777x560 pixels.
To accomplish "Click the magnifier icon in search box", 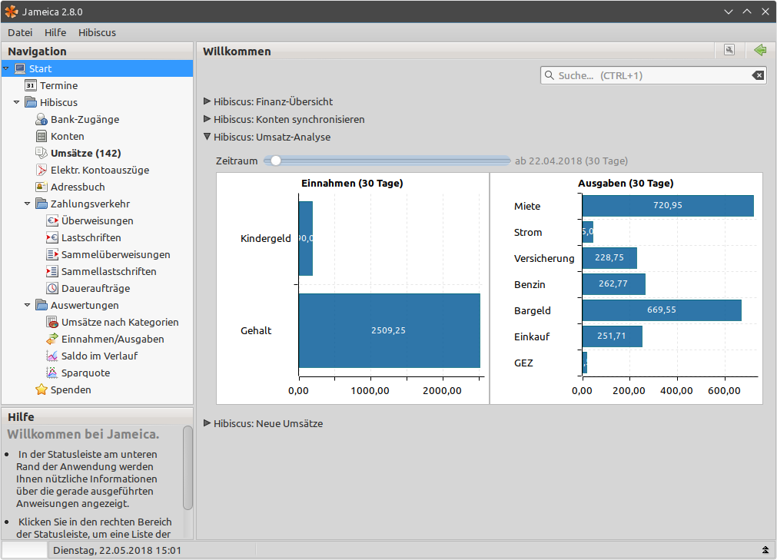I will point(549,75).
